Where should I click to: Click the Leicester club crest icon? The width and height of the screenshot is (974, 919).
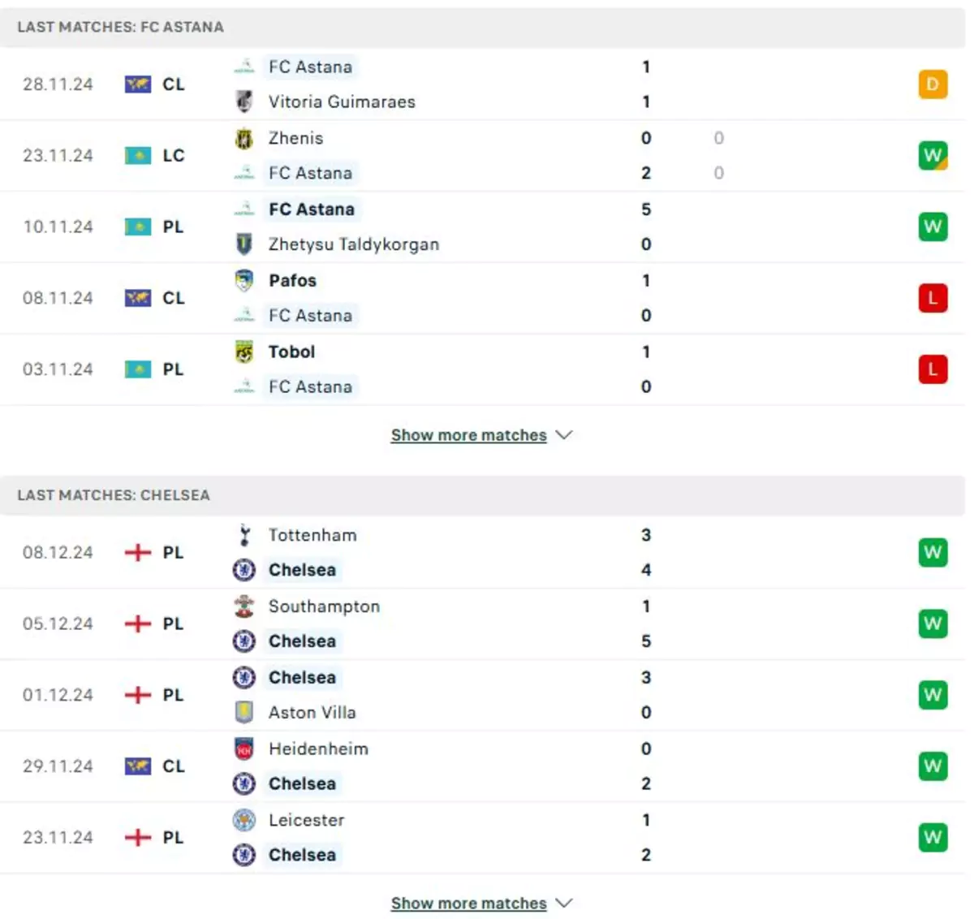click(x=243, y=820)
